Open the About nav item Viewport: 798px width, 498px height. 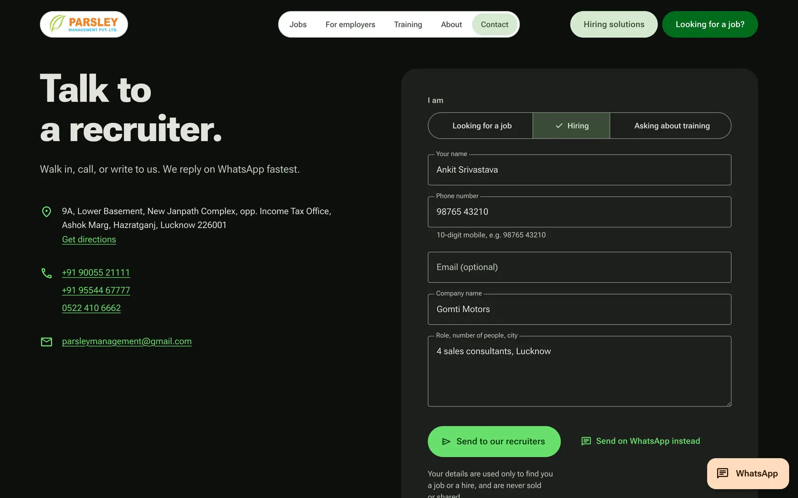(x=451, y=24)
